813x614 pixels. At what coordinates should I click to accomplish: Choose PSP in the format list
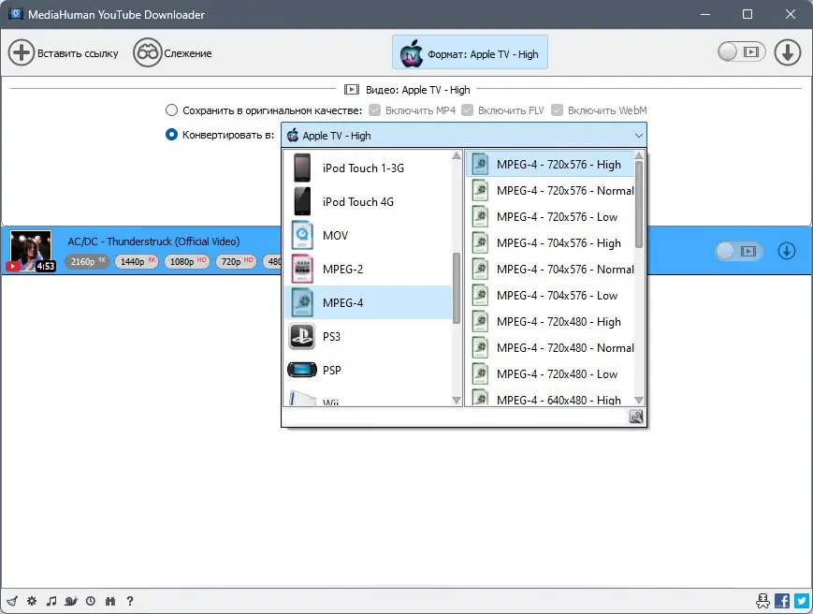[x=368, y=371]
